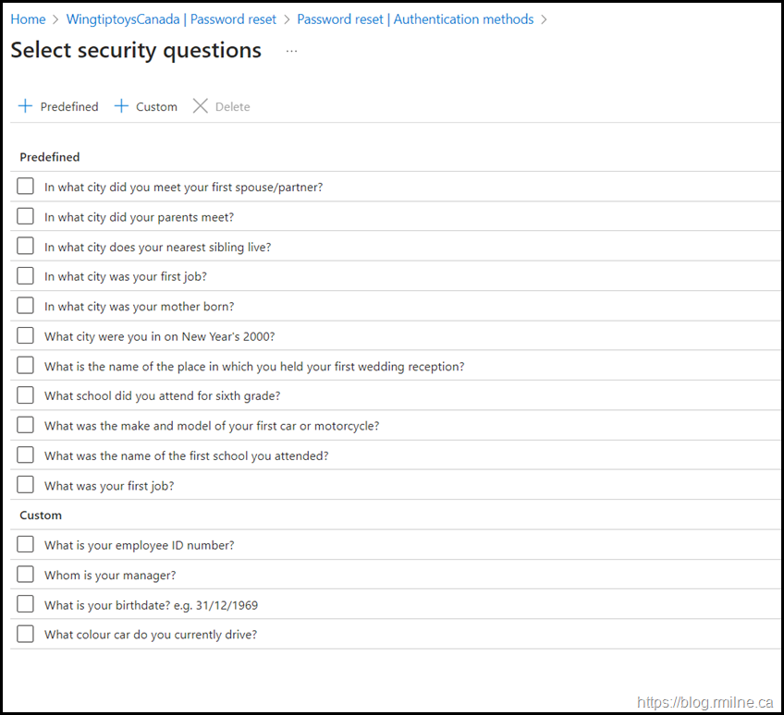Image resolution: width=784 pixels, height=715 pixels.
Task: Add a new Predefined security question
Action: click(x=58, y=106)
